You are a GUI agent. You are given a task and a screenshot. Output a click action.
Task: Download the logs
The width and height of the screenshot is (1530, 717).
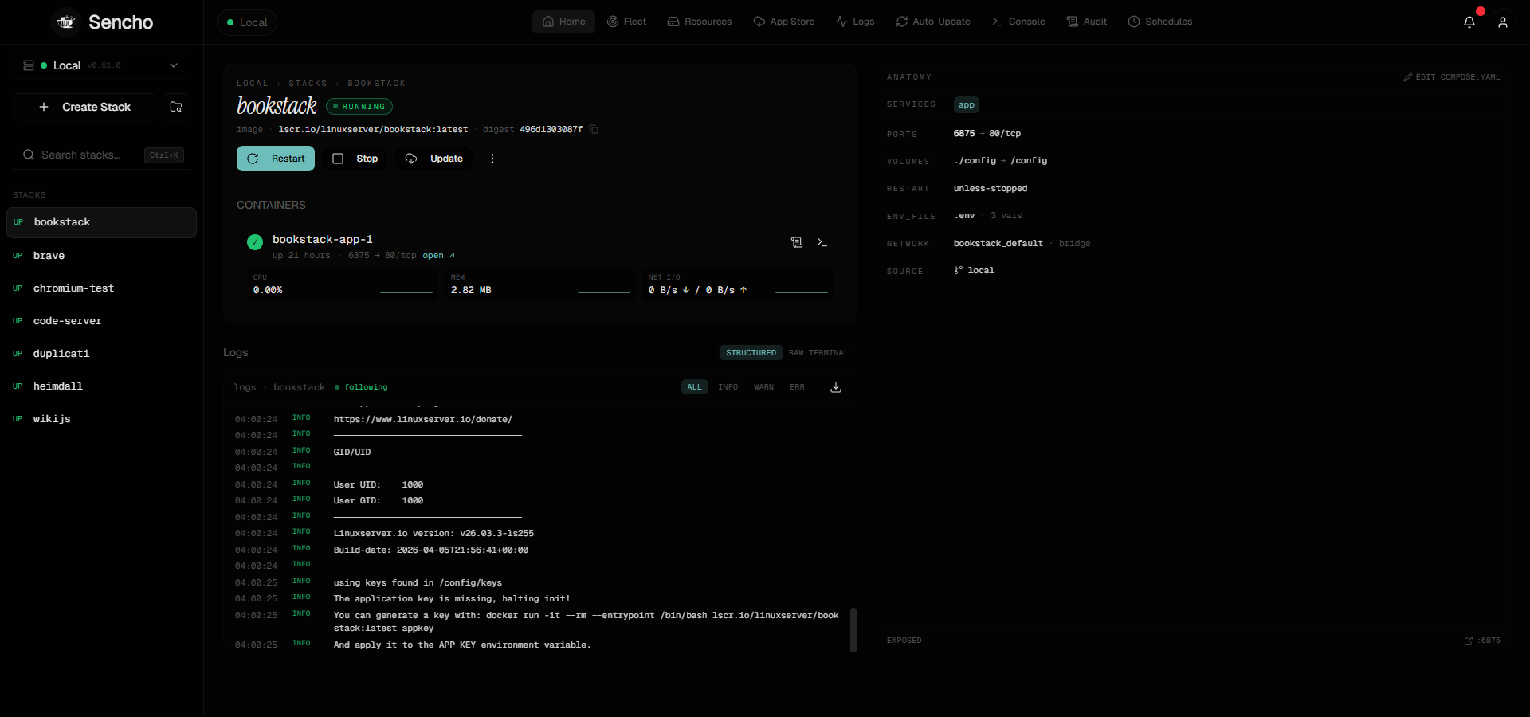coord(836,387)
